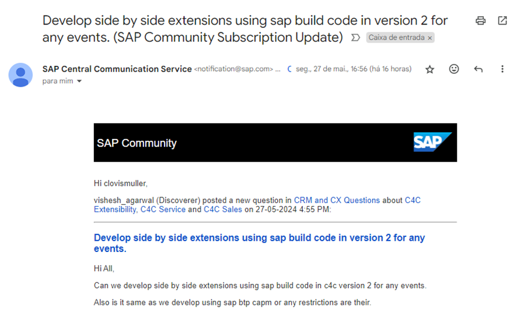Star this message from SAP
The height and width of the screenshot is (316, 517).
429,69
